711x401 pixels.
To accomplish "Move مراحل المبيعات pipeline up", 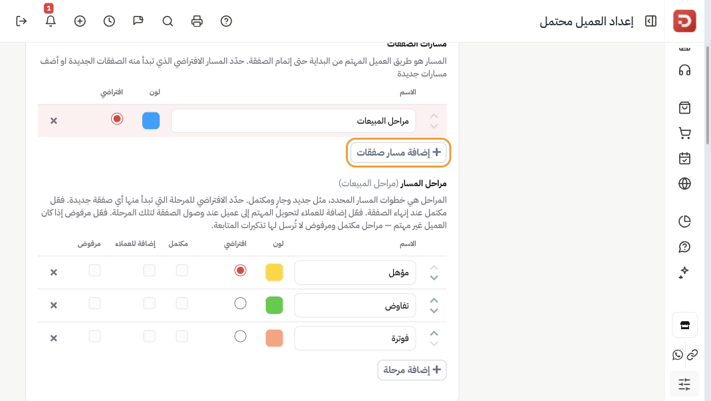I will (x=434, y=116).
